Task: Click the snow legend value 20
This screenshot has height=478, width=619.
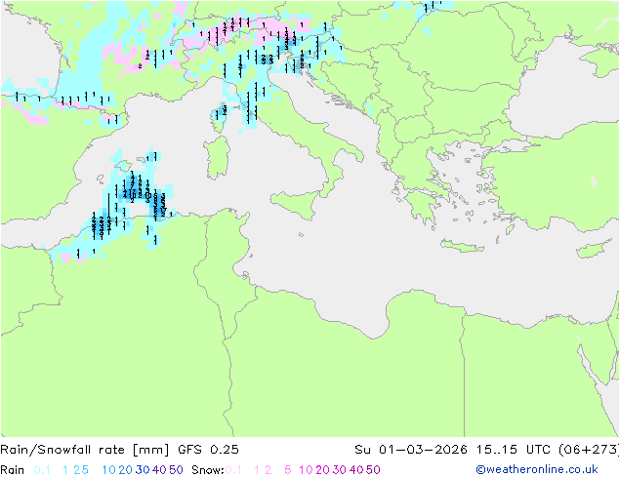Action: (322, 470)
